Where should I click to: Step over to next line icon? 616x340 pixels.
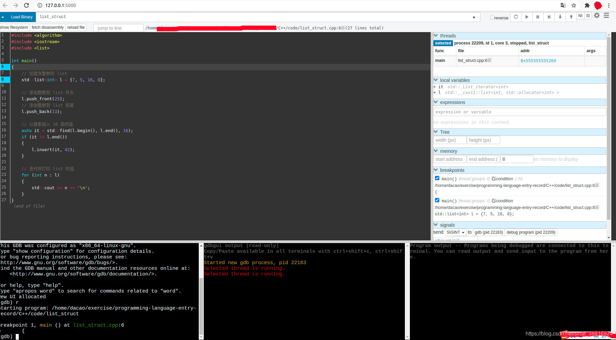[x=549, y=17]
